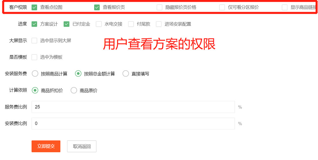
Task: Select 按照总金额计算 radio option
Action: [x=78, y=73]
